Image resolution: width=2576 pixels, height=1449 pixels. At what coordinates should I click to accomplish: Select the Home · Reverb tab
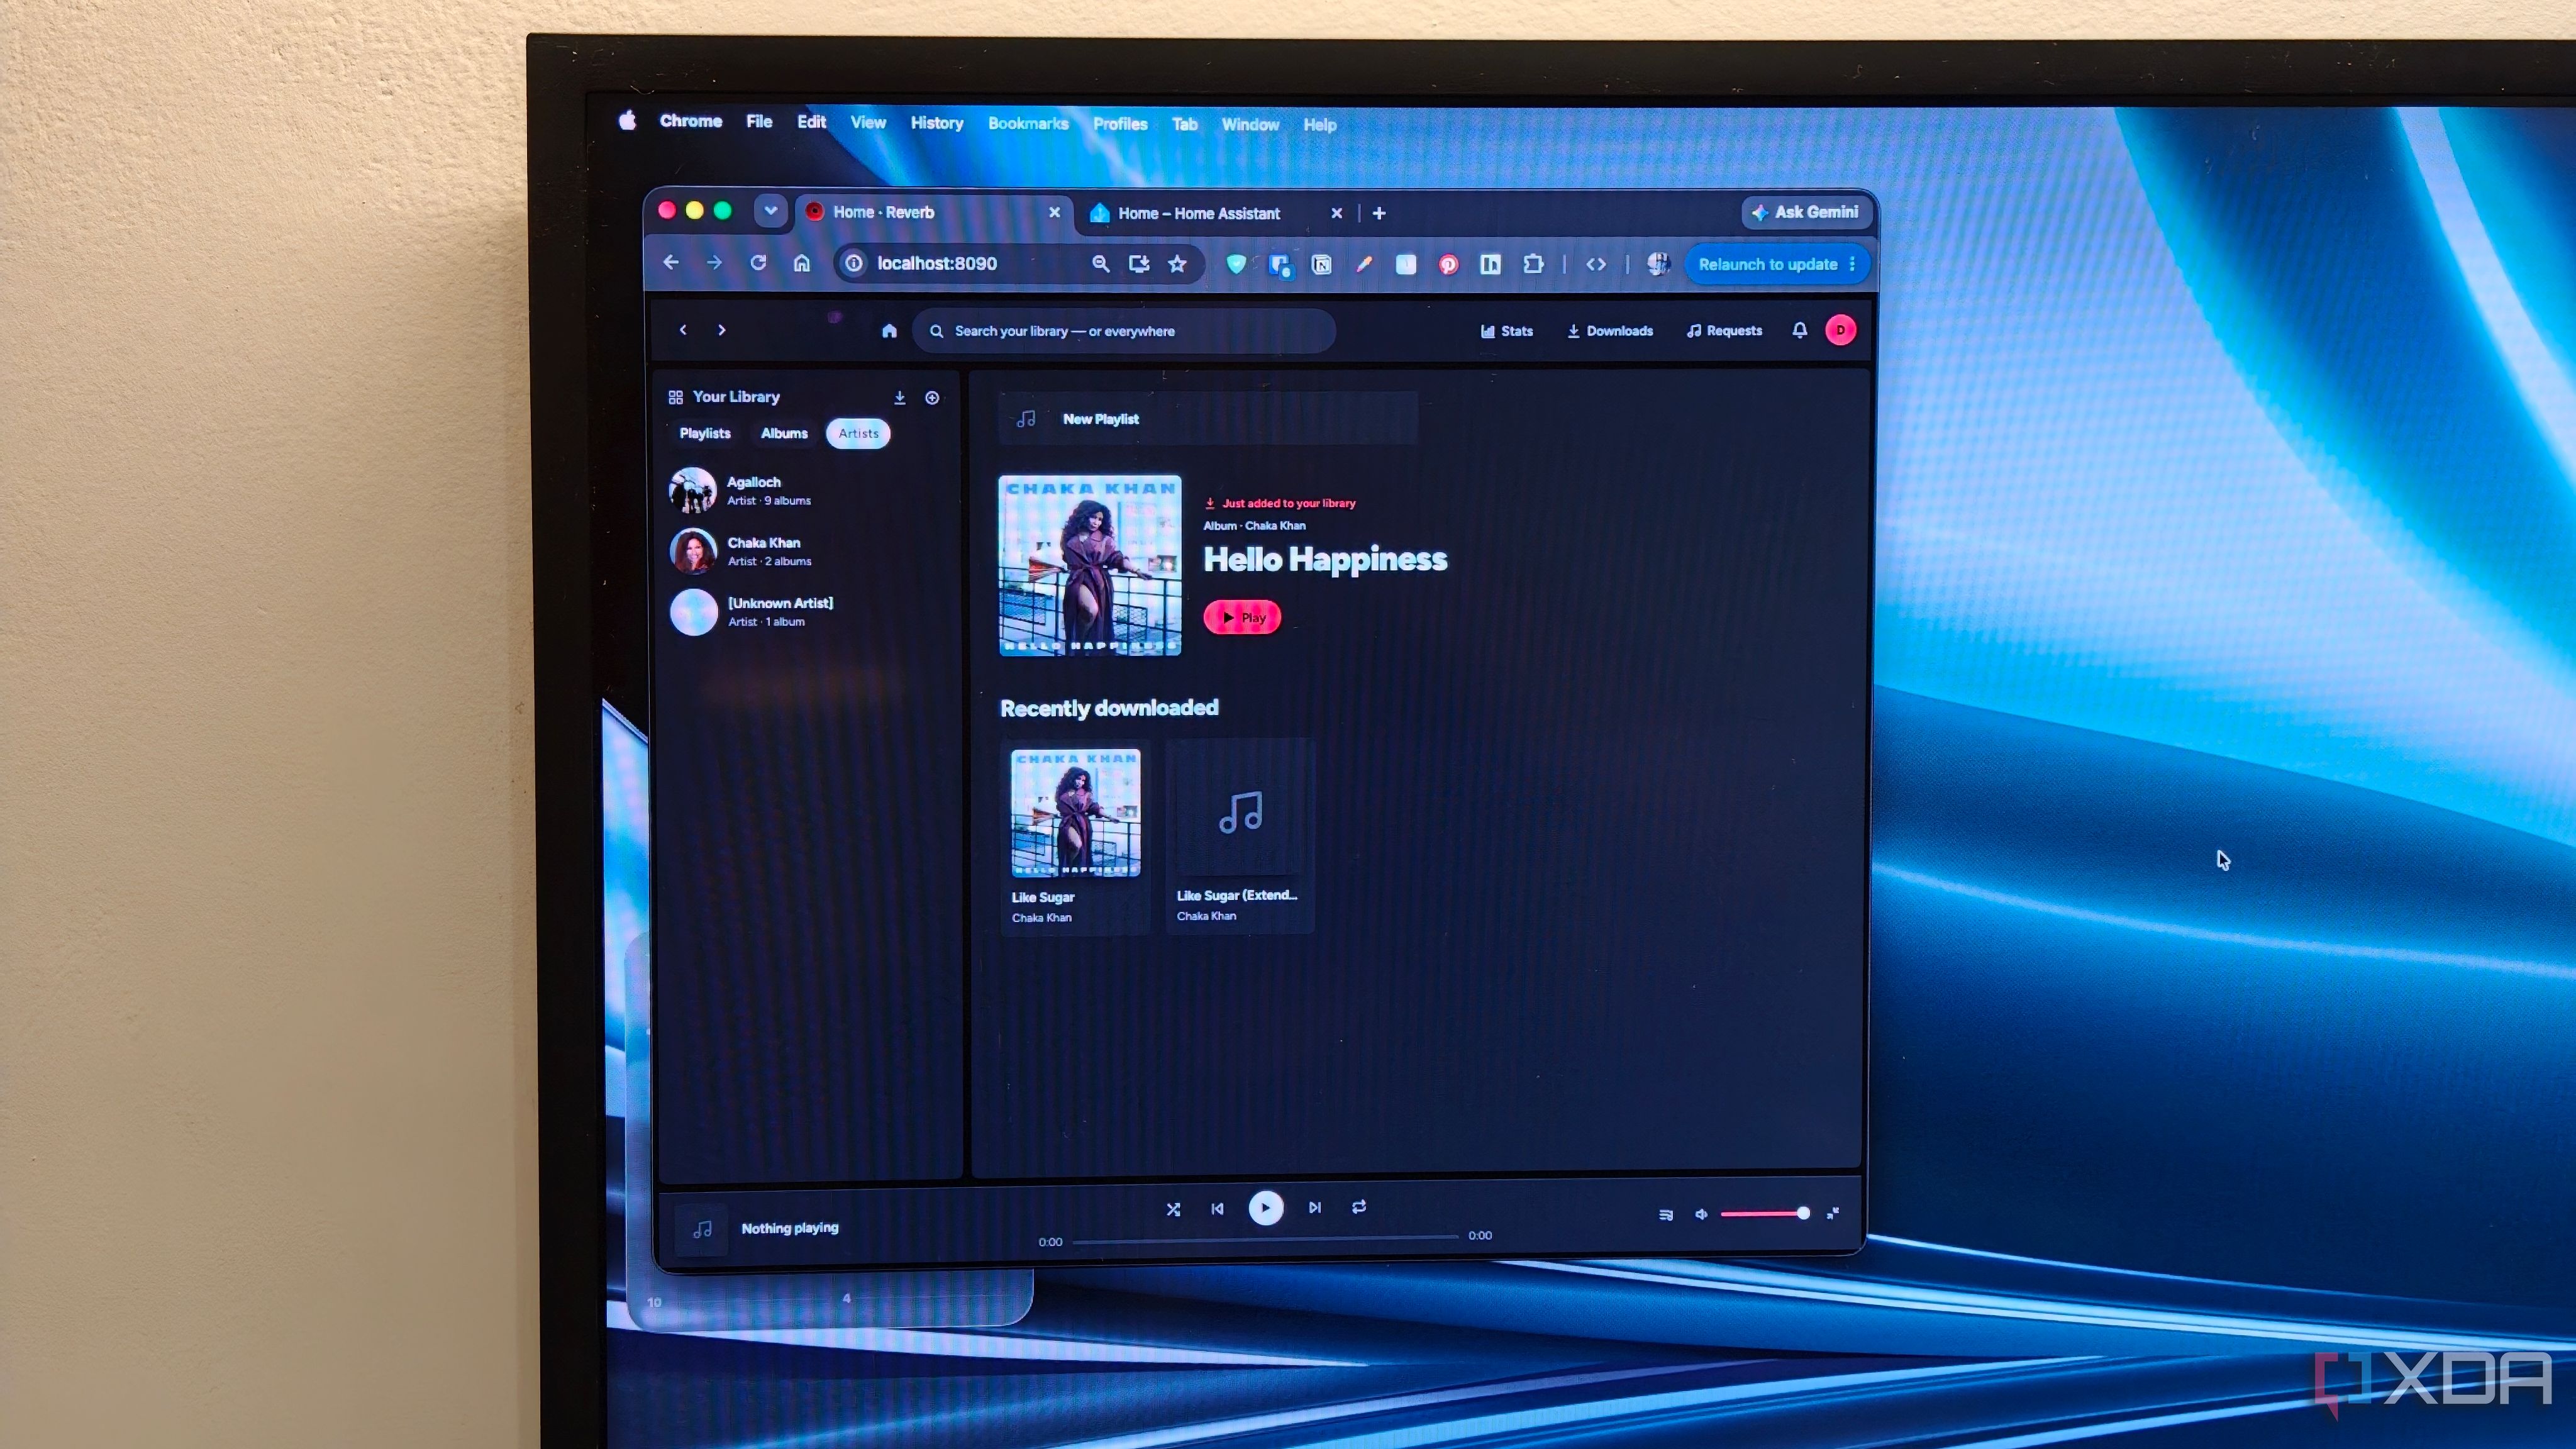tap(934, 212)
